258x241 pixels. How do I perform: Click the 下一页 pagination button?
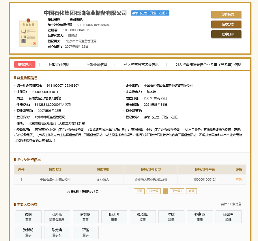coord(177,191)
